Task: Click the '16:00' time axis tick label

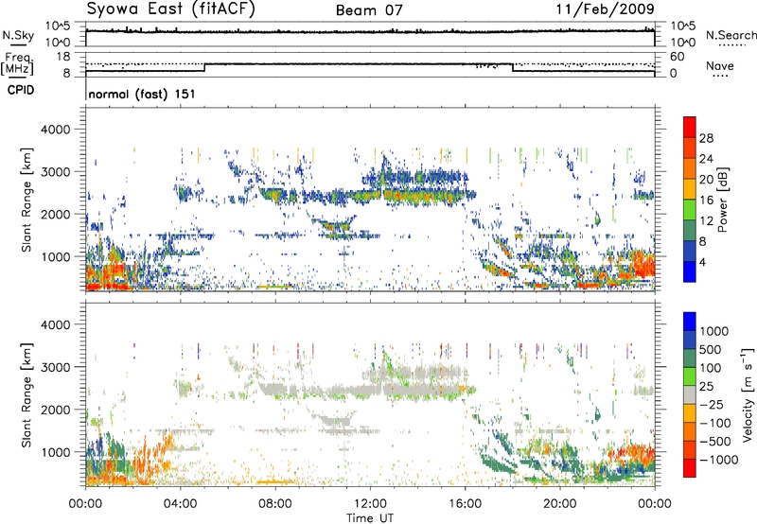Action: coord(465,504)
